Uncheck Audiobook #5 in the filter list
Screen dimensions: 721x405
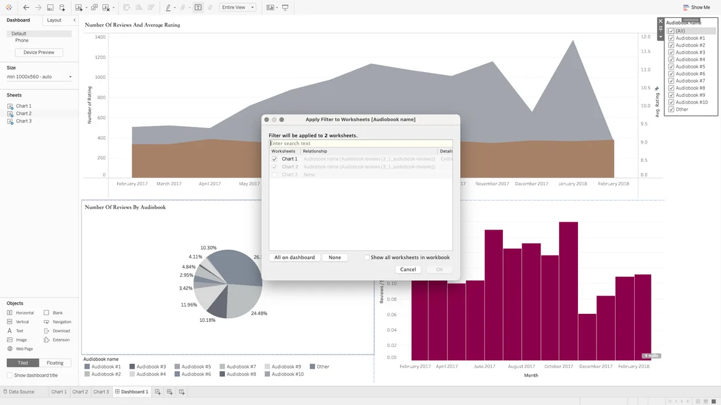pyautogui.click(x=671, y=66)
